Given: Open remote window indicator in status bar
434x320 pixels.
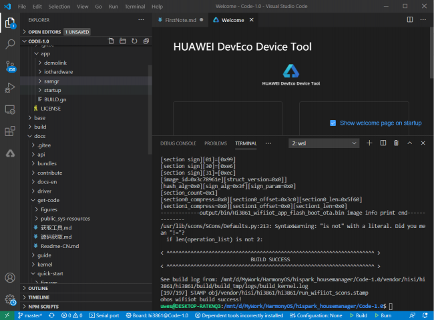Looking at the screenshot, I should point(7,315).
